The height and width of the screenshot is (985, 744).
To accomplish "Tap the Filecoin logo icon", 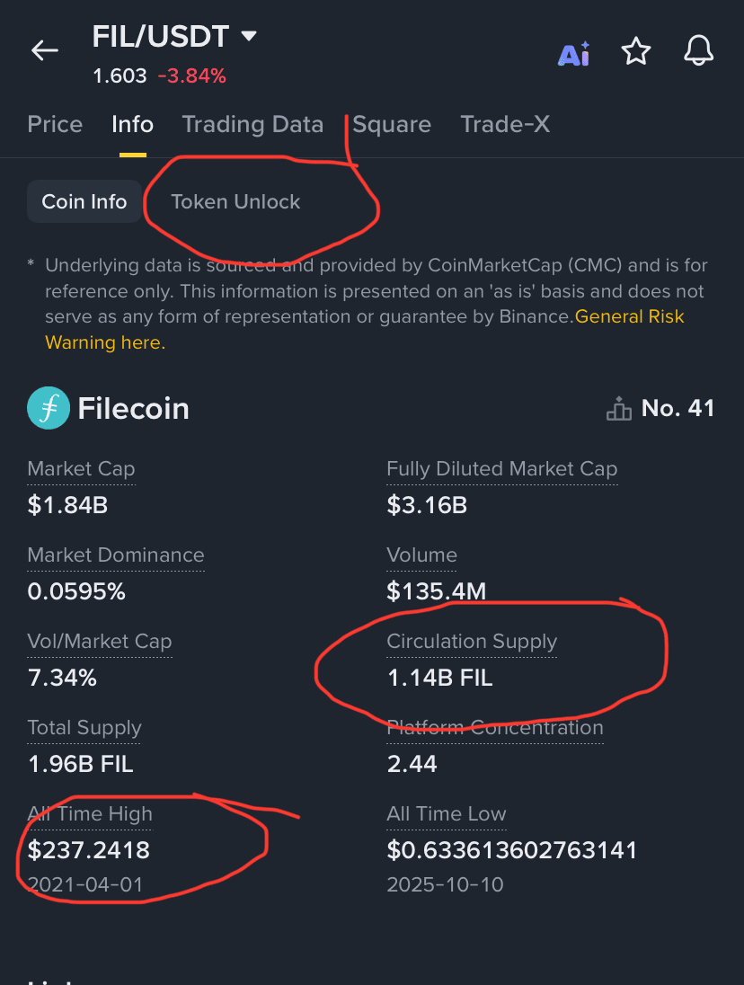I will pyautogui.click(x=49, y=408).
